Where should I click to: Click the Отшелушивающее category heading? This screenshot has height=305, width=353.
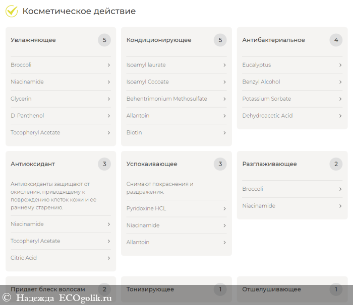271,289
